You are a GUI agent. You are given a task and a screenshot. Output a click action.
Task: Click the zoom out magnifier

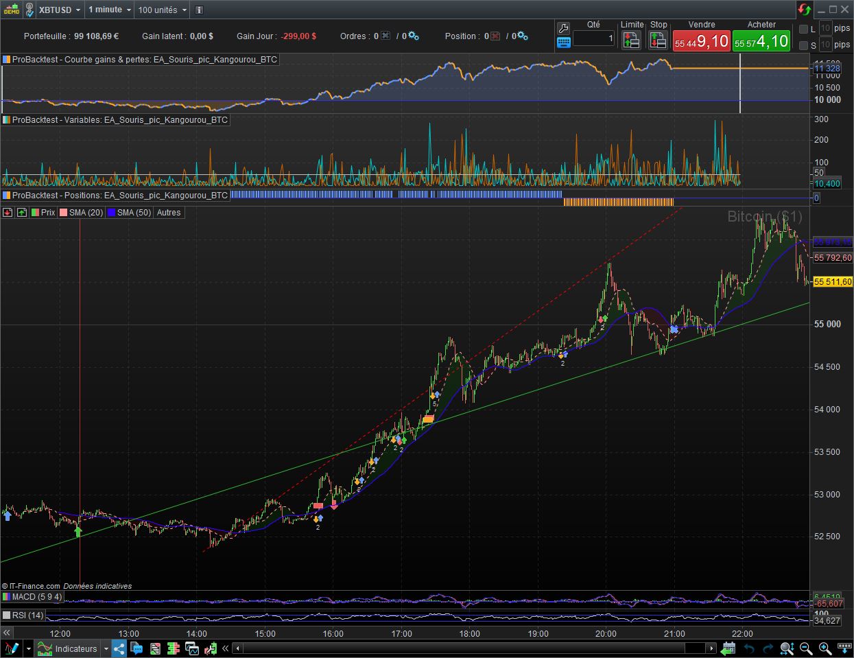pyautogui.click(x=806, y=648)
